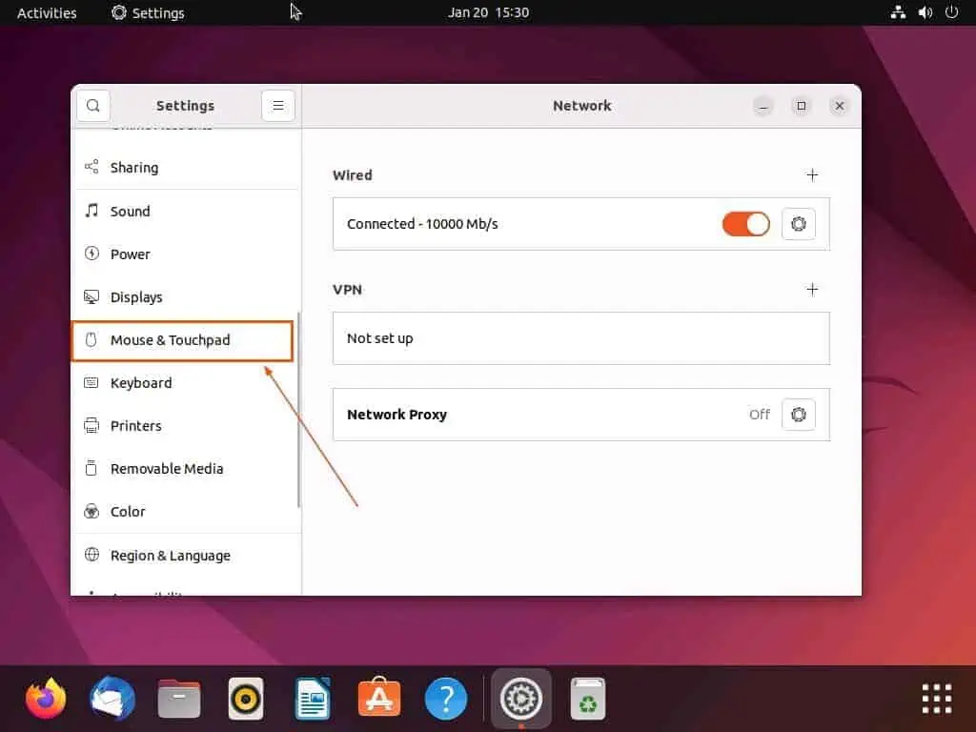976x732 pixels.
Task: Click the Printers icon in sidebar
Action: [x=91, y=425]
